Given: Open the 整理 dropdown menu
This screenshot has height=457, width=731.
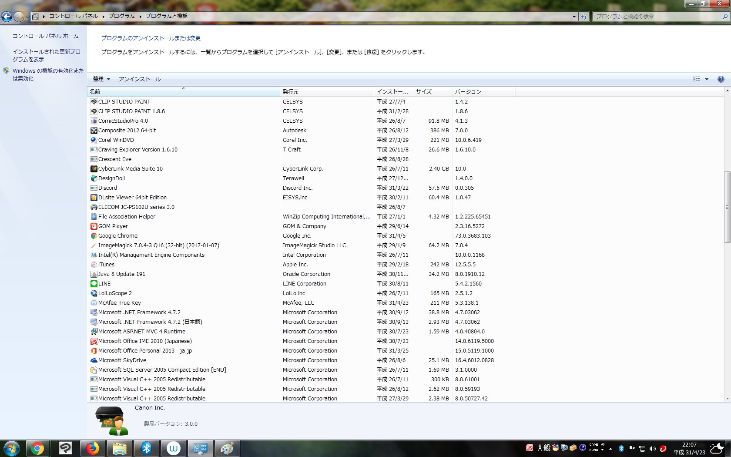Looking at the screenshot, I should tap(101, 79).
